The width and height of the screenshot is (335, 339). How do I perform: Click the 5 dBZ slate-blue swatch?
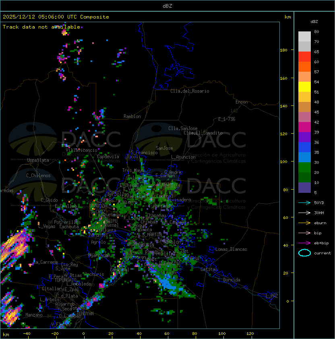click(304, 188)
